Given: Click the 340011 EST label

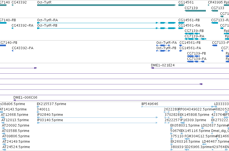Looking at the screenshot, I should [43, 109].
